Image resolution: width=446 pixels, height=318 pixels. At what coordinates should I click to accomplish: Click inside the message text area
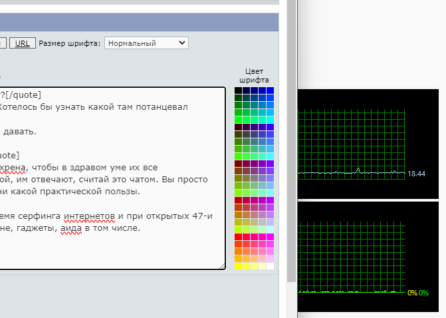(112, 178)
